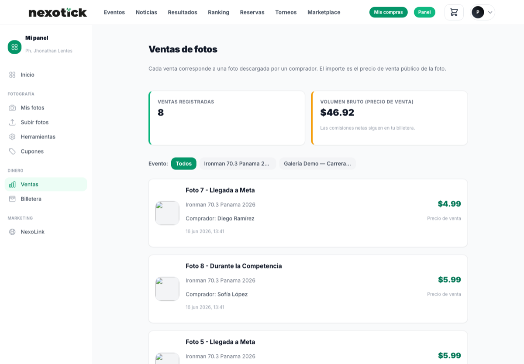The width and height of the screenshot is (524, 364).
Task: Filter by Ironman 70.3 Panama event chip
Action: (238, 164)
